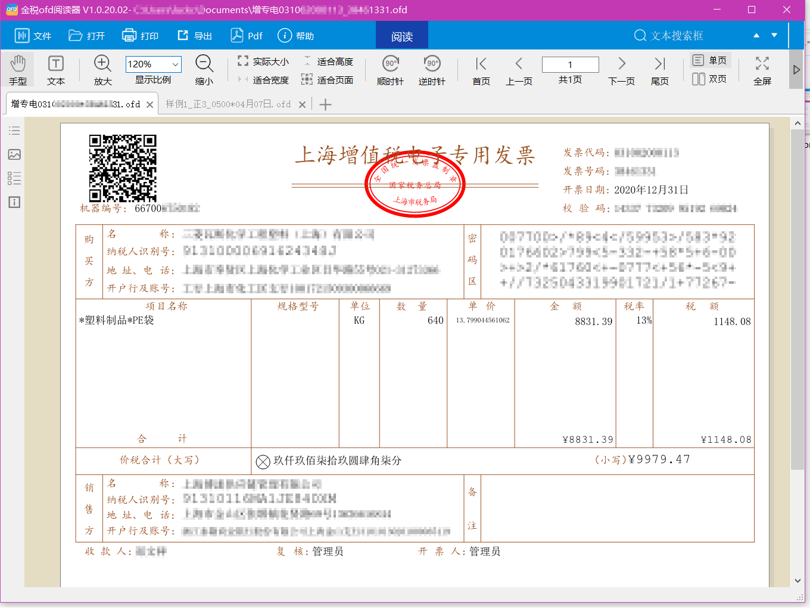810x608 pixels.
Task: Expand the toolbar overflow arrow at right
Action: coord(796,70)
